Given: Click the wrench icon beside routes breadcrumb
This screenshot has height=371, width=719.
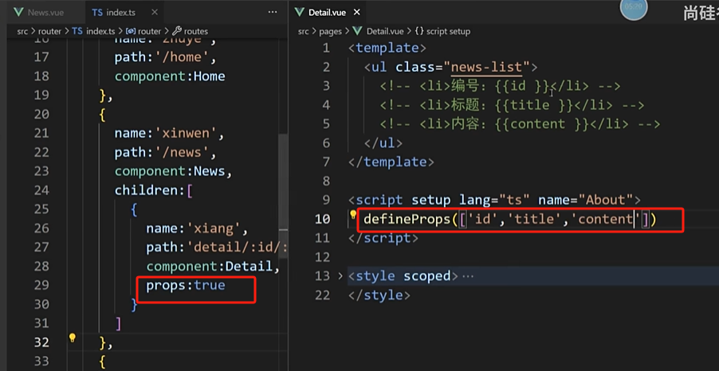Looking at the screenshot, I should pyautogui.click(x=176, y=31).
